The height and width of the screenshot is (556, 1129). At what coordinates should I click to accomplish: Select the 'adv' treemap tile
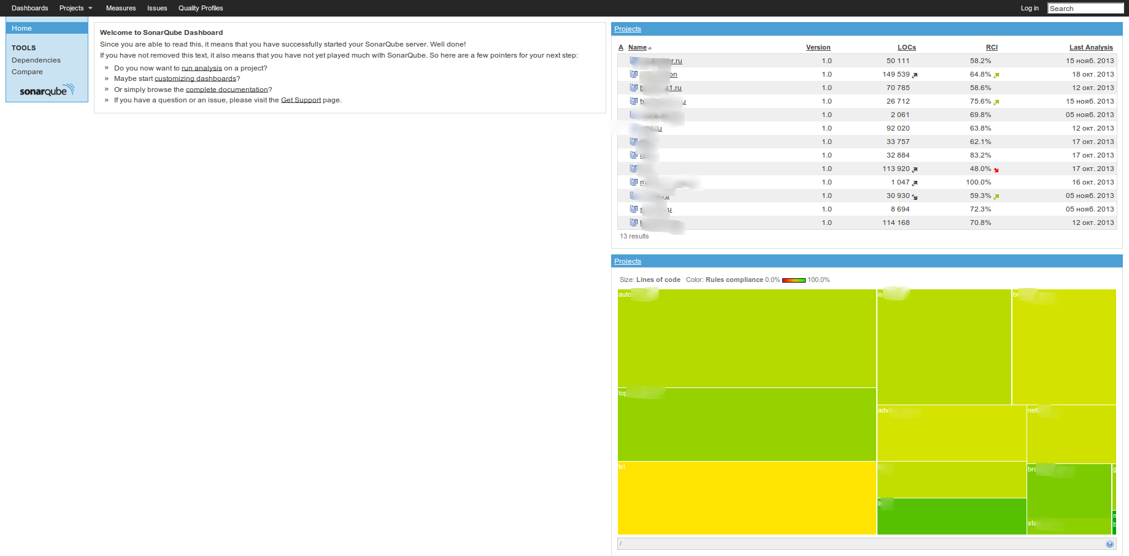pyautogui.click(x=952, y=433)
